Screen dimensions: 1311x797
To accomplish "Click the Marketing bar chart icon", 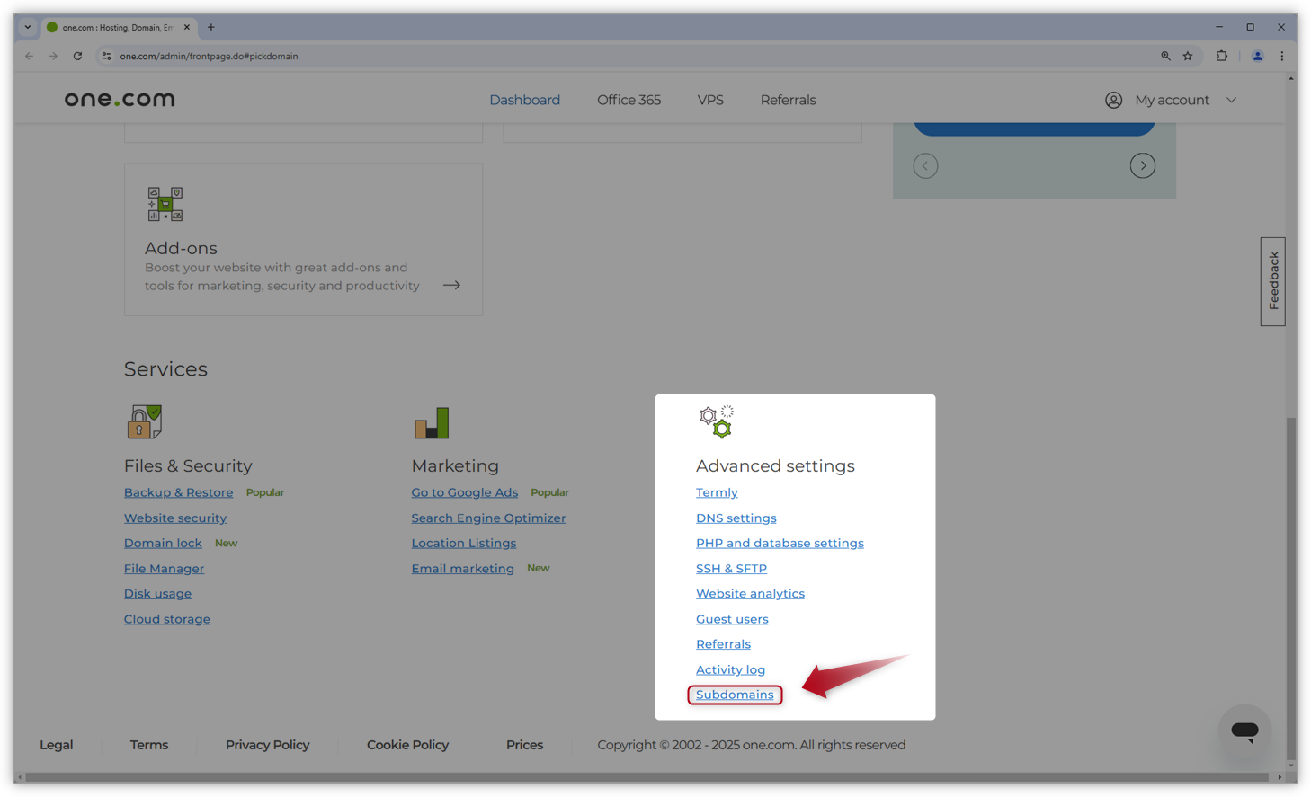I will click(431, 422).
